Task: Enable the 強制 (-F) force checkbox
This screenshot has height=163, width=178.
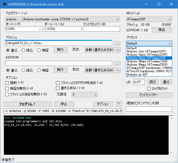Action: 7,83
